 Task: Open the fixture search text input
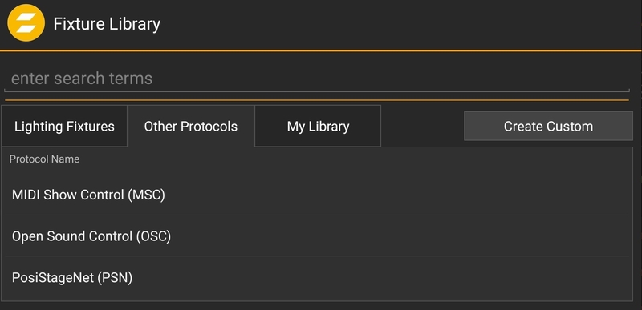316,79
